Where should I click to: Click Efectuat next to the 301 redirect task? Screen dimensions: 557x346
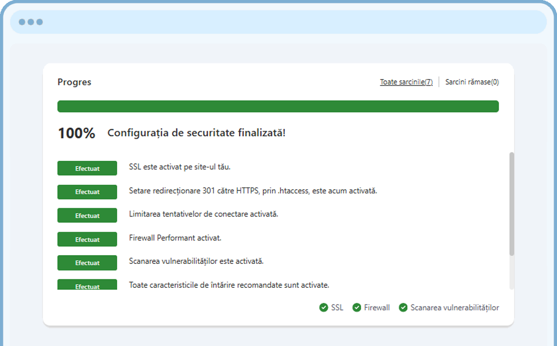[x=87, y=192]
